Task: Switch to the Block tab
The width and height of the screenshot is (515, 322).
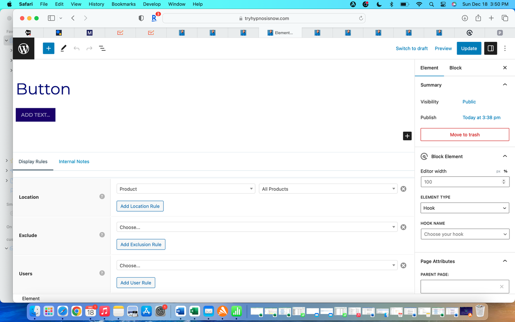Action: point(455,68)
